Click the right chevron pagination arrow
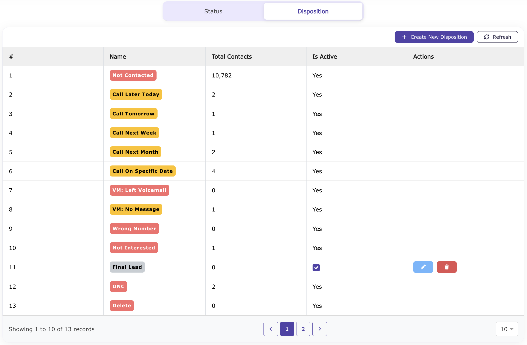527x345 pixels. (319, 329)
